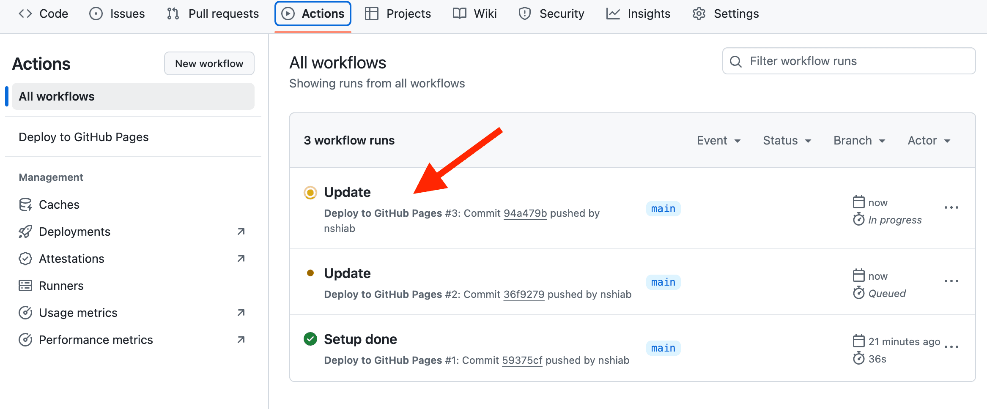Open the Runners page
Screen dimensions: 987x409
pyautogui.click(x=61, y=286)
